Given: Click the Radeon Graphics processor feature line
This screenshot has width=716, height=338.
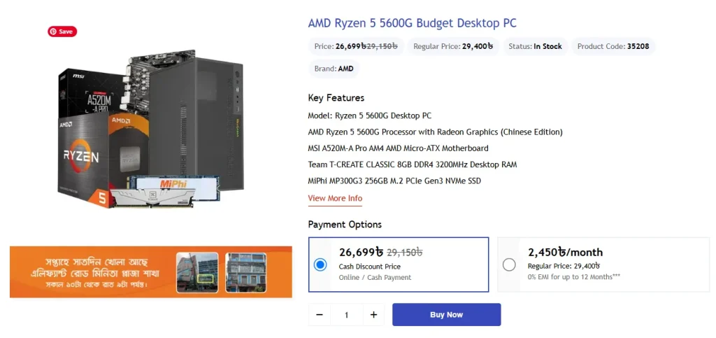Looking at the screenshot, I should point(435,132).
